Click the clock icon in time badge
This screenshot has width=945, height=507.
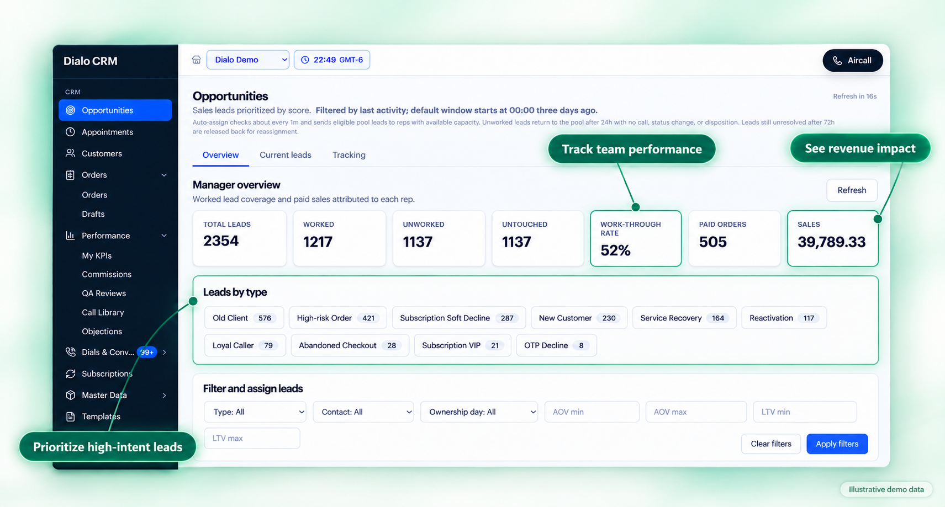click(x=305, y=60)
